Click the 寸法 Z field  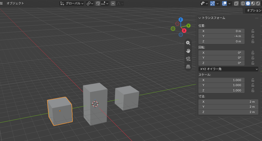point(228,112)
